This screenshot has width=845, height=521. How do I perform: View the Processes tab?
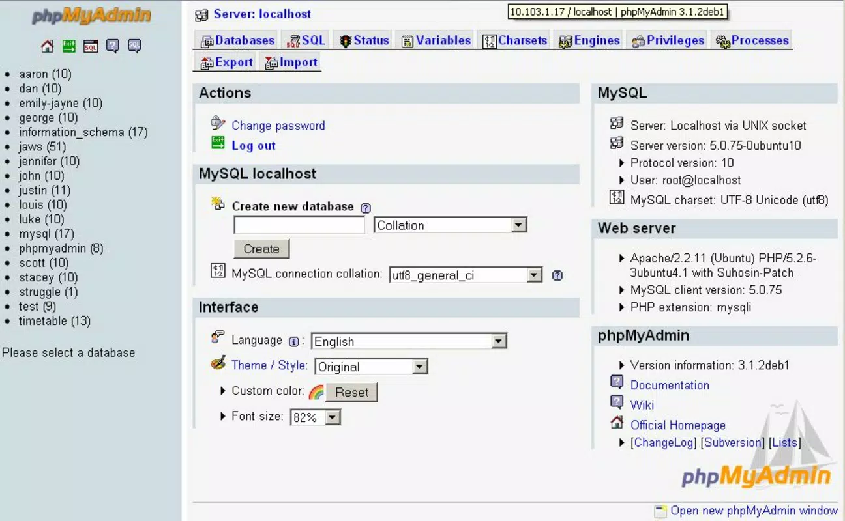point(752,40)
